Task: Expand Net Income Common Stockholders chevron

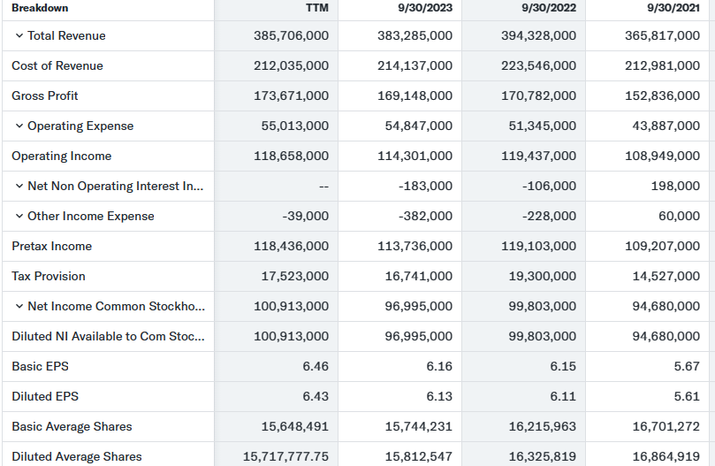Action: pos(19,306)
